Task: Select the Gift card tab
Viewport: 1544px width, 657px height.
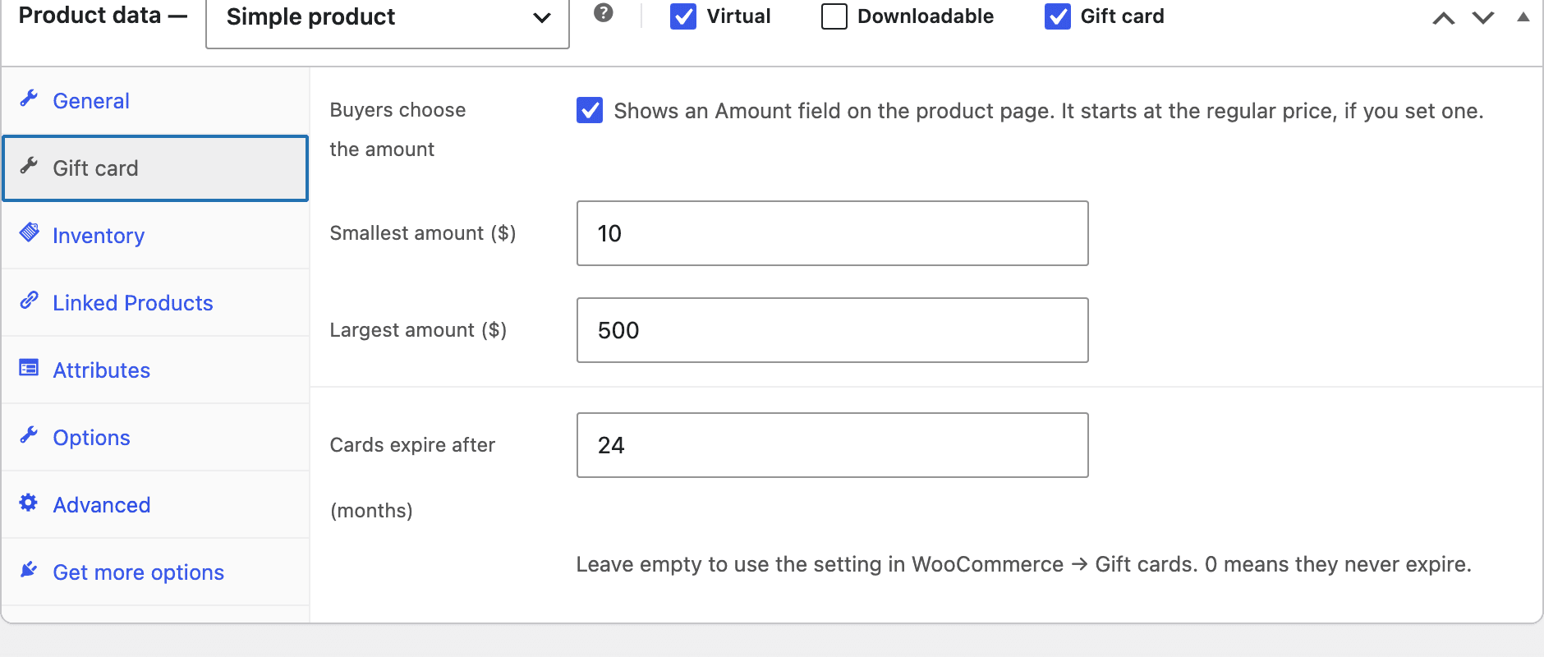Action: (155, 168)
